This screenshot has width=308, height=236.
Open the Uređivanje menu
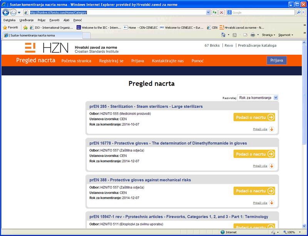(27, 20)
